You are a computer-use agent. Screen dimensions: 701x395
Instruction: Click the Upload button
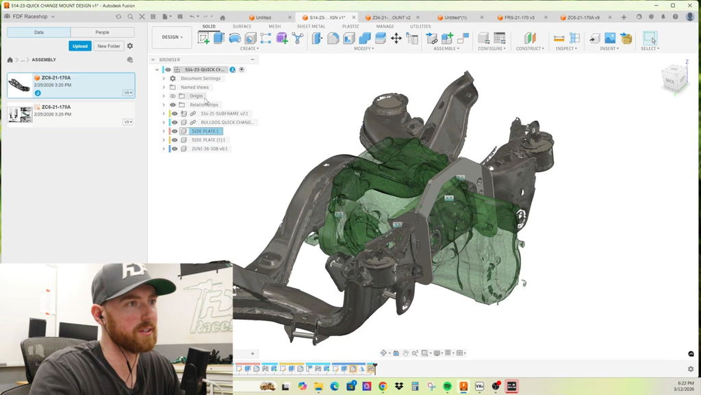(x=80, y=46)
